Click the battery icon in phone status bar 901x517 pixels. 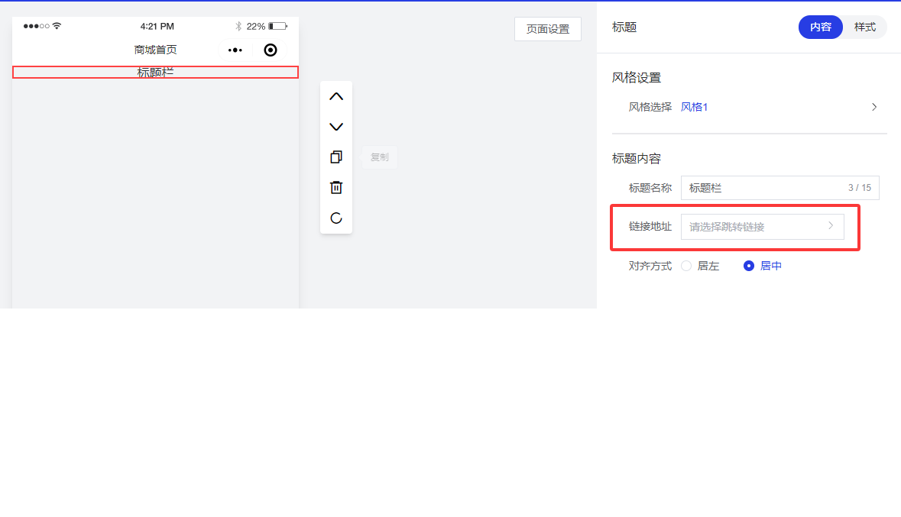click(277, 26)
